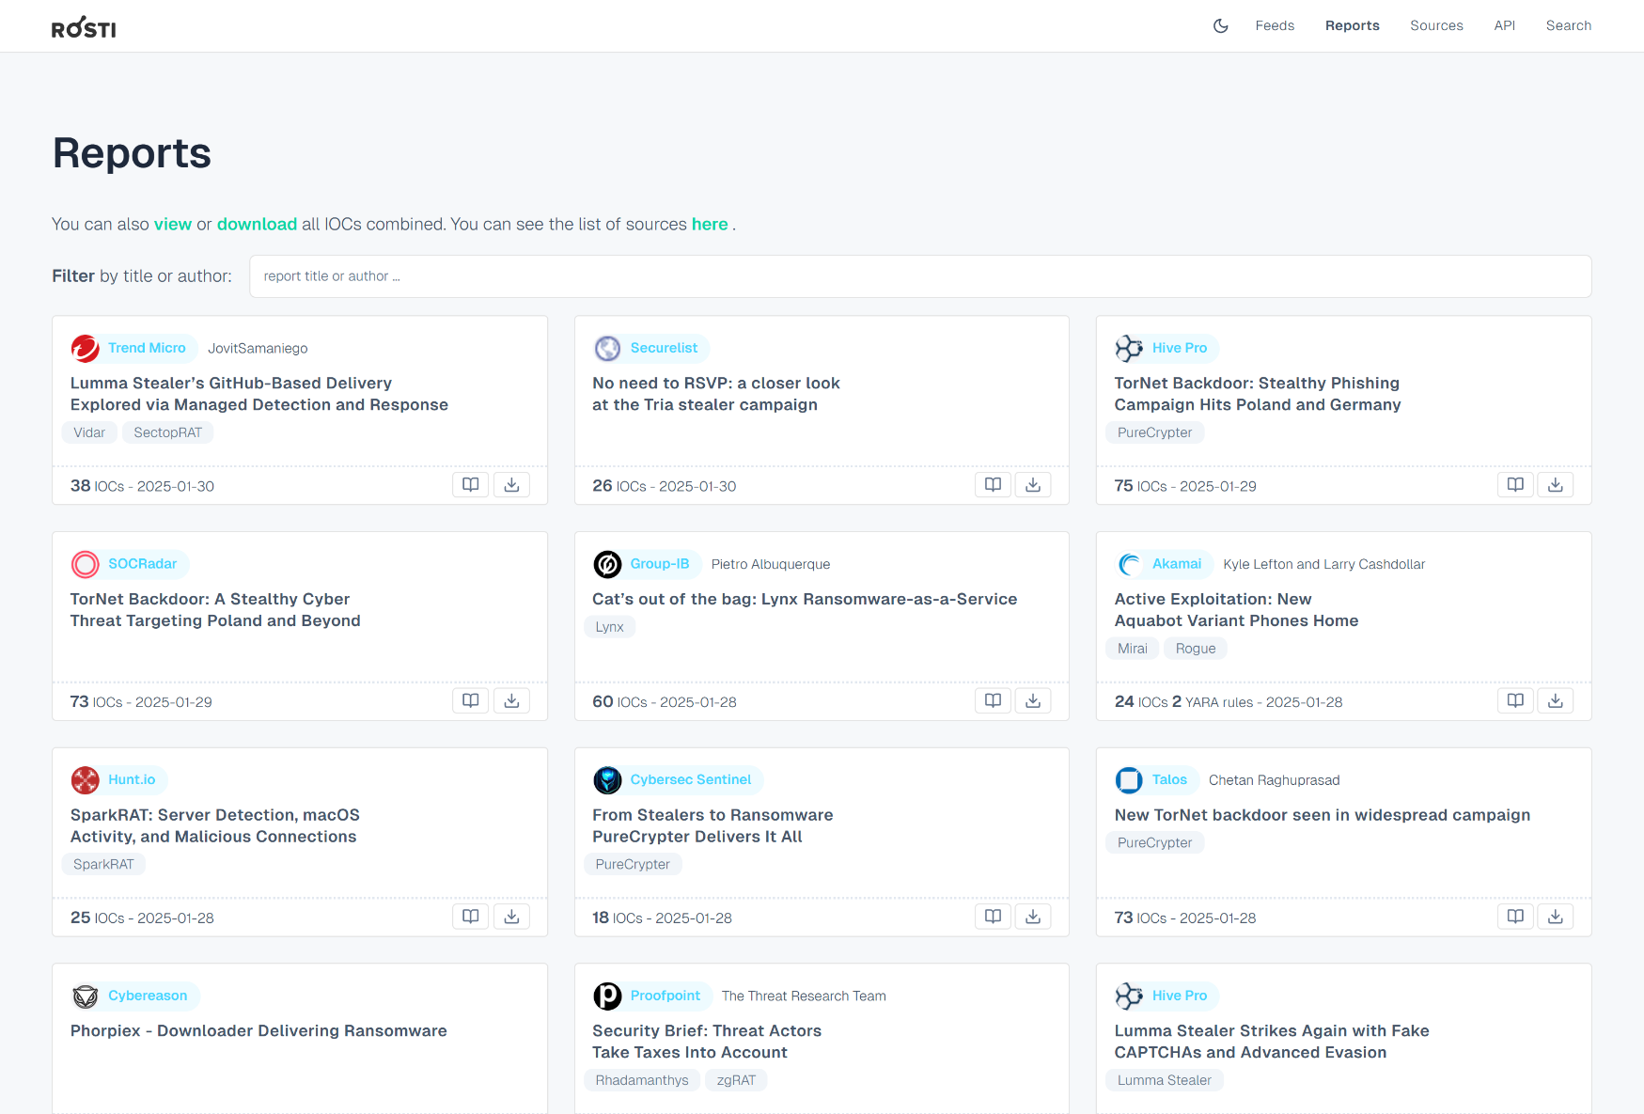Image resolution: width=1644 pixels, height=1114 pixels.
Task: Click the Cybersec Sentinel source badge
Action: 678,780
